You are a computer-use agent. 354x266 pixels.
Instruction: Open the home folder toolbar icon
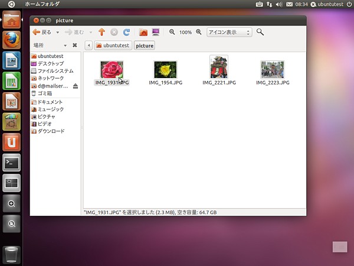(x=143, y=32)
